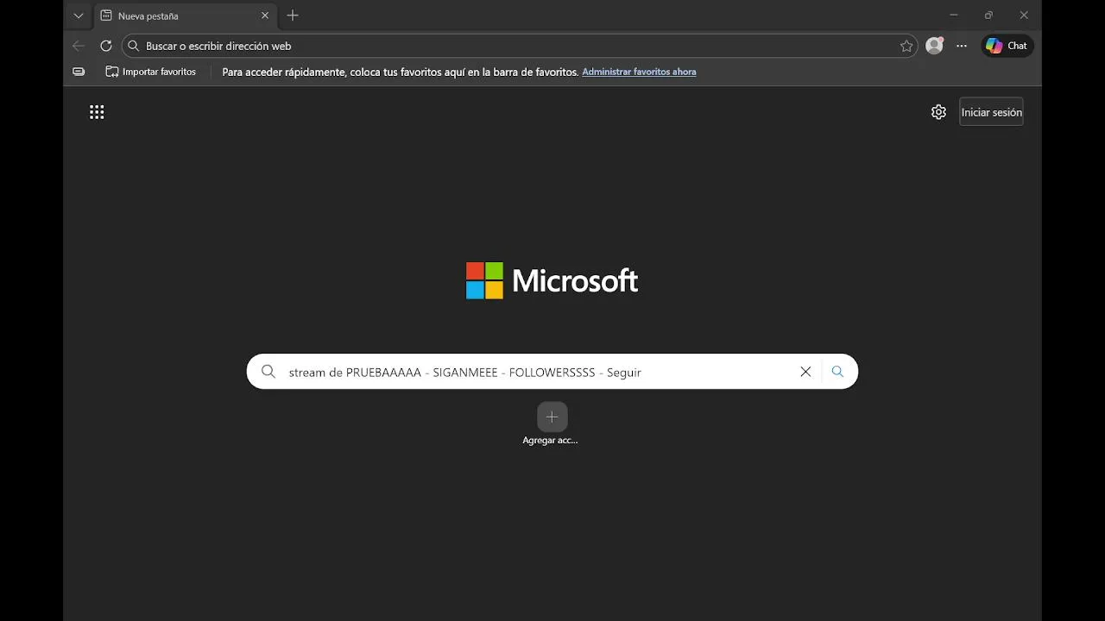This screenshot has width=1105, height=621.
Task: Minimize the browser window
Action: pos(954,15)
